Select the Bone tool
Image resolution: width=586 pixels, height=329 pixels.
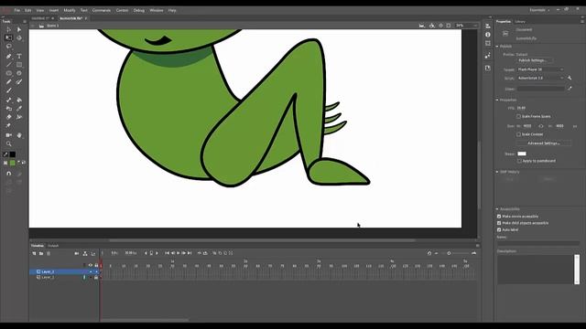point(8,100)
